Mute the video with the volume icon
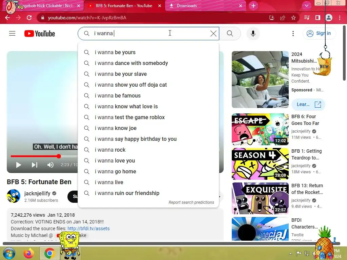Screen dimensions: 347x260 click(x=50, y=165)
